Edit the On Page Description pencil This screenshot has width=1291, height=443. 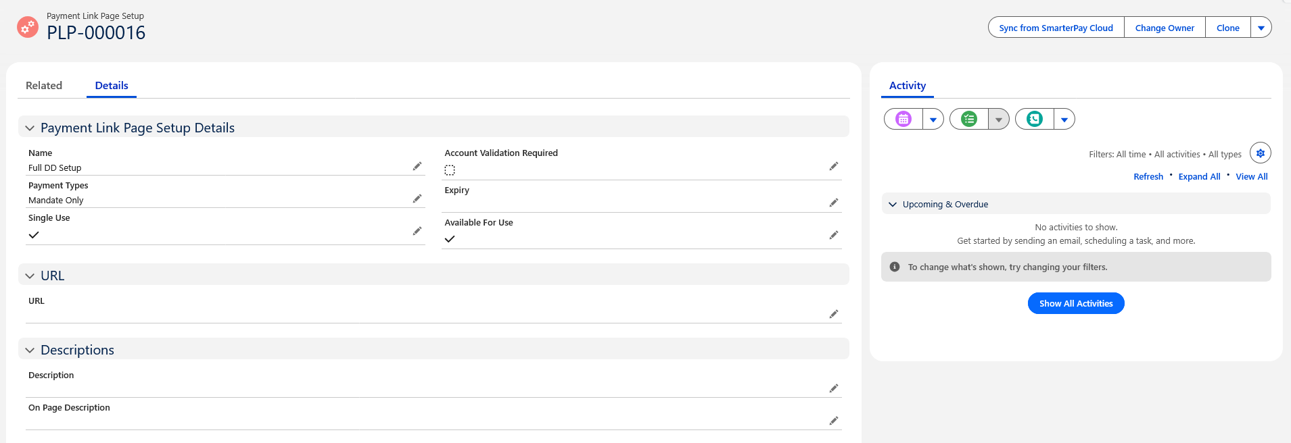(x=834, y=421)
